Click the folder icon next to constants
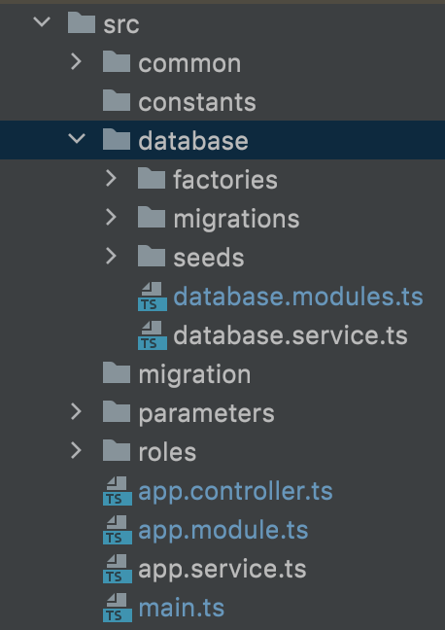The height and width of the screenshot is (630, 445). (117, 100)
